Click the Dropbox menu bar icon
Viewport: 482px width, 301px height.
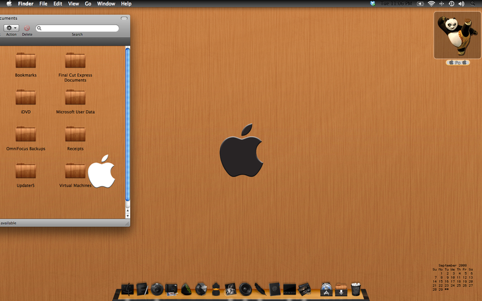coord(372,4)
